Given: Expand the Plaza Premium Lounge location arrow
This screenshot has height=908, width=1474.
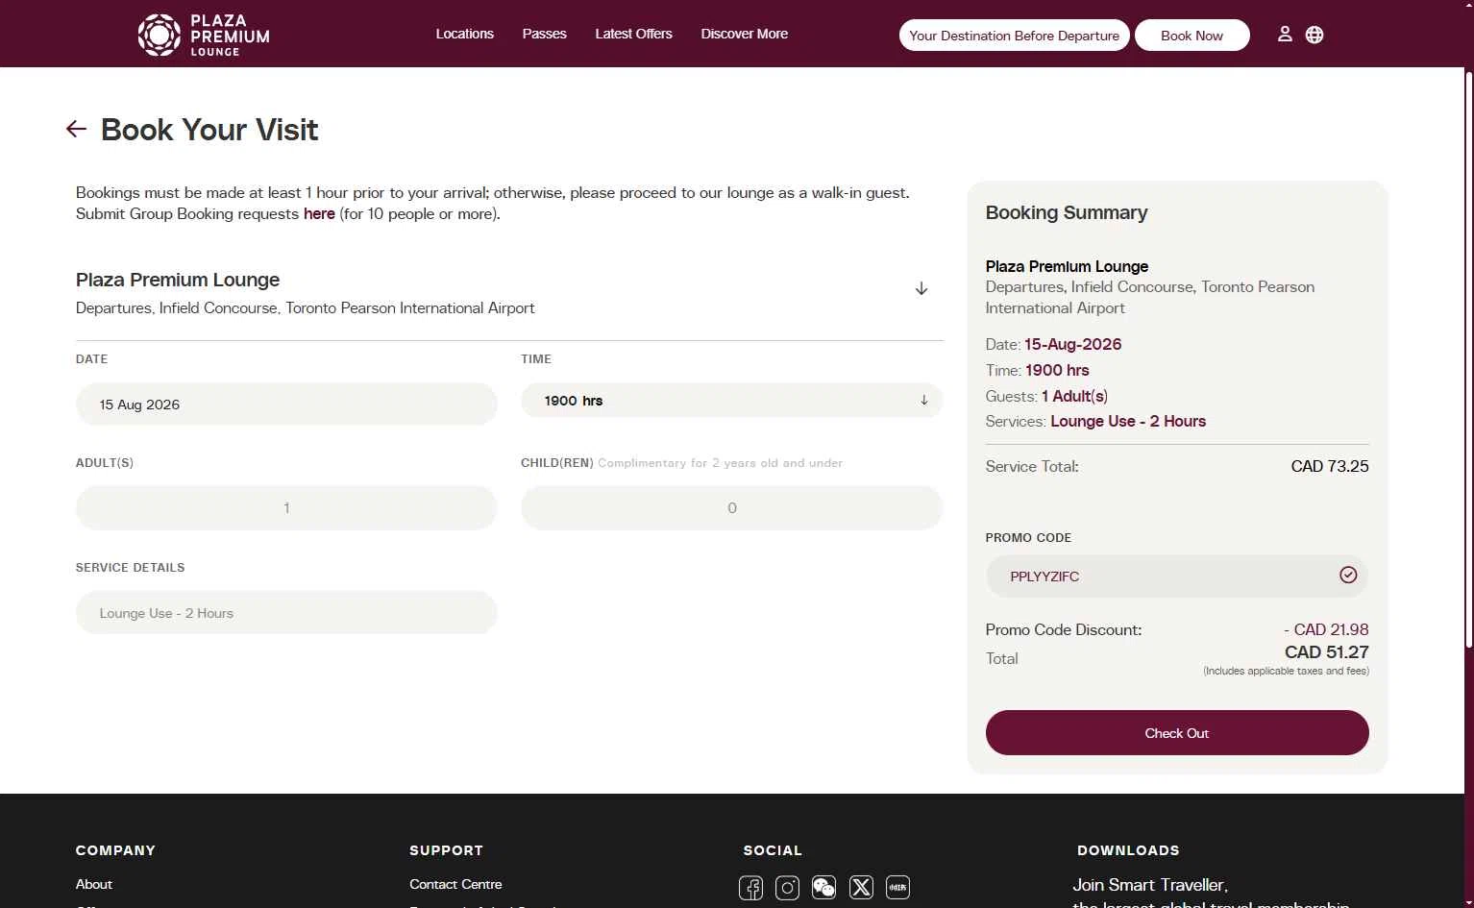Looking at the screenshot, I should [x=921, y=288].
